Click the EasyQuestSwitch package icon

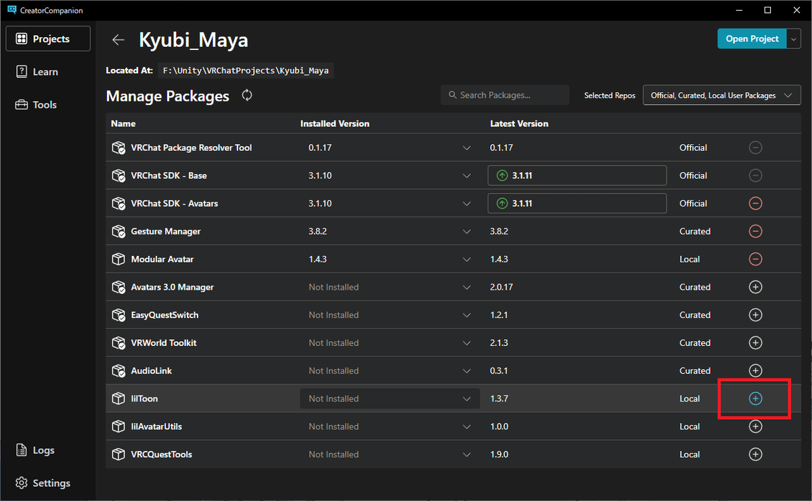(x=118, y=315)
